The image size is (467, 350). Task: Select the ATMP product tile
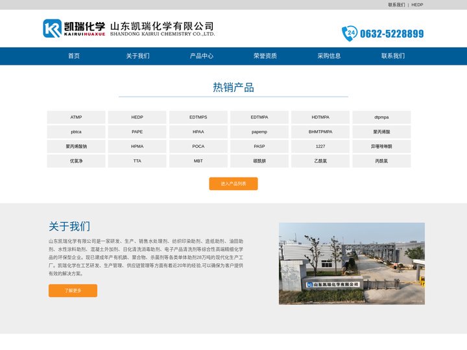(77, 117)
